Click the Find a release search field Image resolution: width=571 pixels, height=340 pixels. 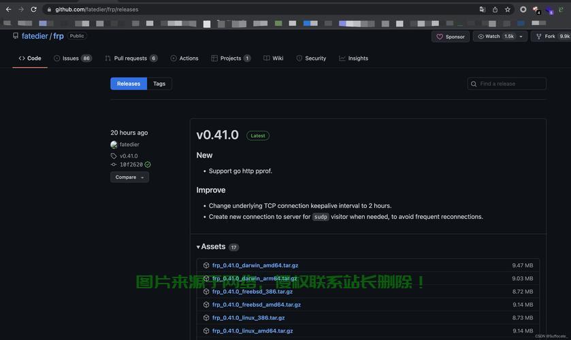click(x=506, y=84)
